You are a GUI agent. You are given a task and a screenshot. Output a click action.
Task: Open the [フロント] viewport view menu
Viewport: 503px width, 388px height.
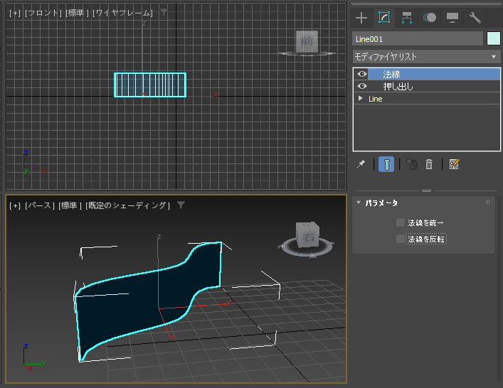tap(44, 13)
